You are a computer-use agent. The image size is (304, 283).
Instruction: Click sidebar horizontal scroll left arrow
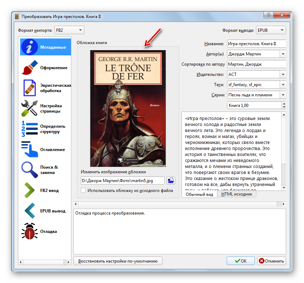tap(20, 262)
